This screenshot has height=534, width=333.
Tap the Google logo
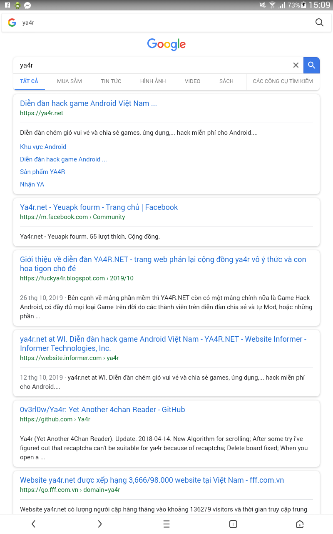tap(166, 44)
